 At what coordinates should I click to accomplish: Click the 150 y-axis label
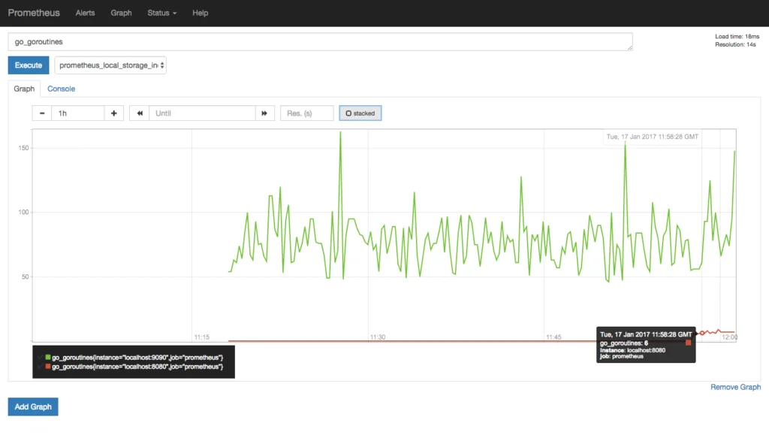pyautogui.click(x=23, y=148)
